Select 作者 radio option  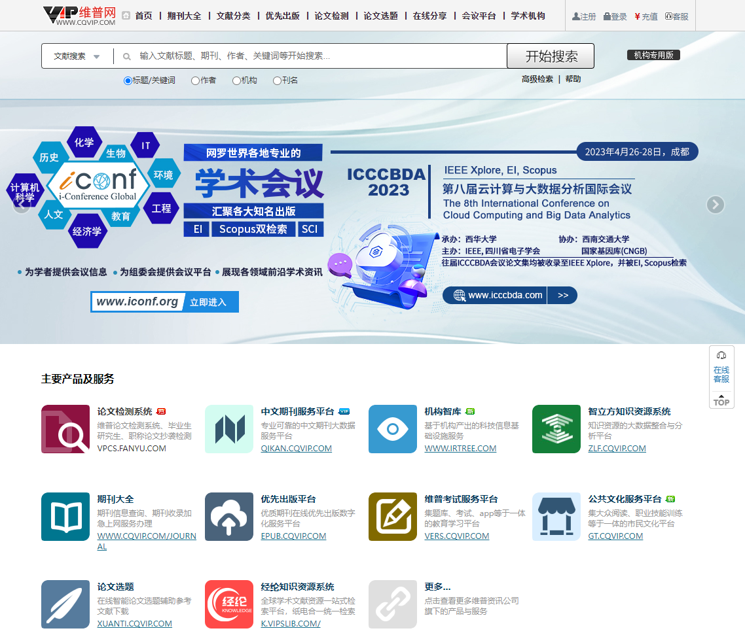tap(195, 80)
